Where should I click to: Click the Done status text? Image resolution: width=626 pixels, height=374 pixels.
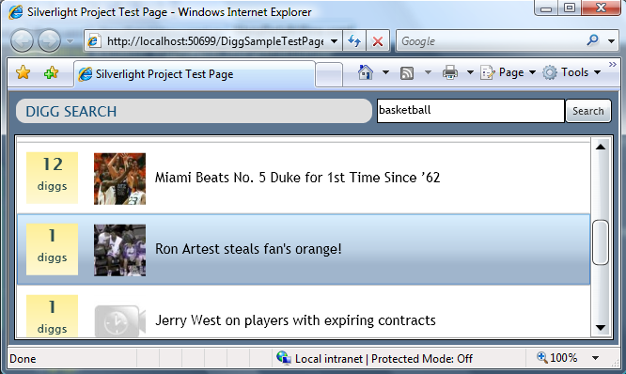pos(23,359)
